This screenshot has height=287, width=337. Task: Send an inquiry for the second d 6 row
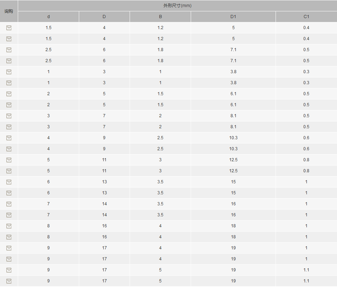[x=9, y=193]
